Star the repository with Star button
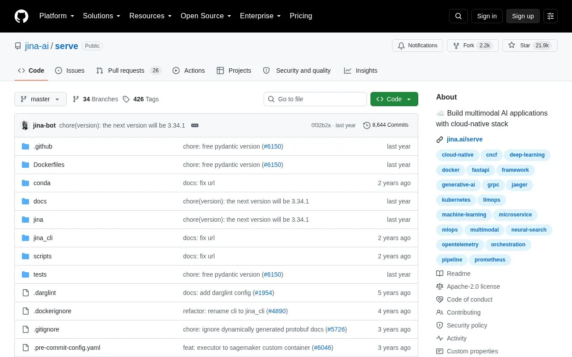Image resolution: width=572 pixels, height=357 pixels. [530, 46]
